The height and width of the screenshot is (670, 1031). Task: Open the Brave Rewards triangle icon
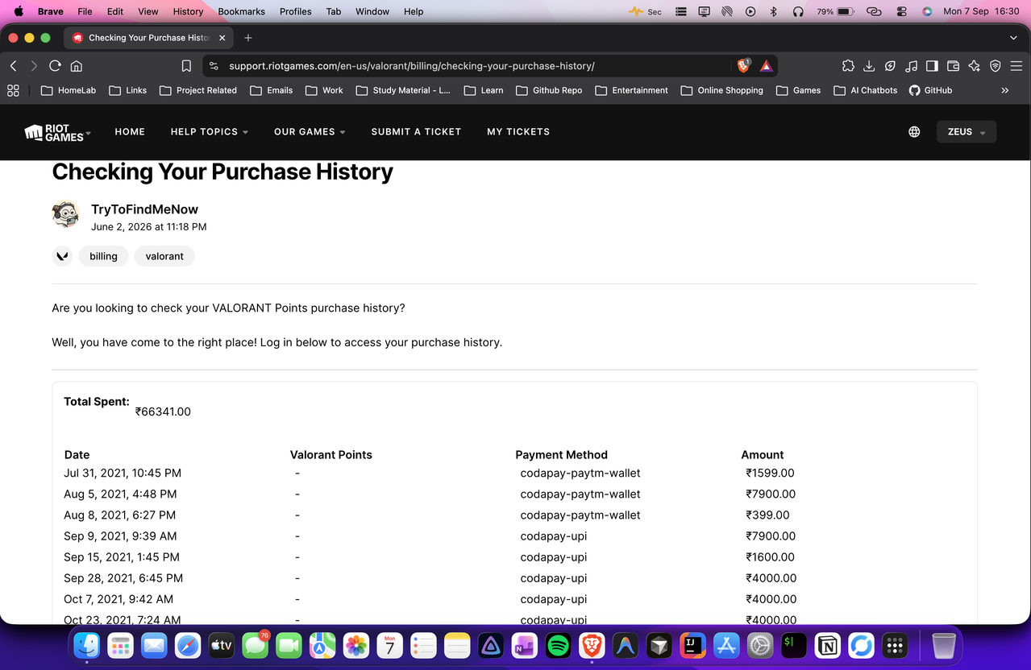coord(767,66)
